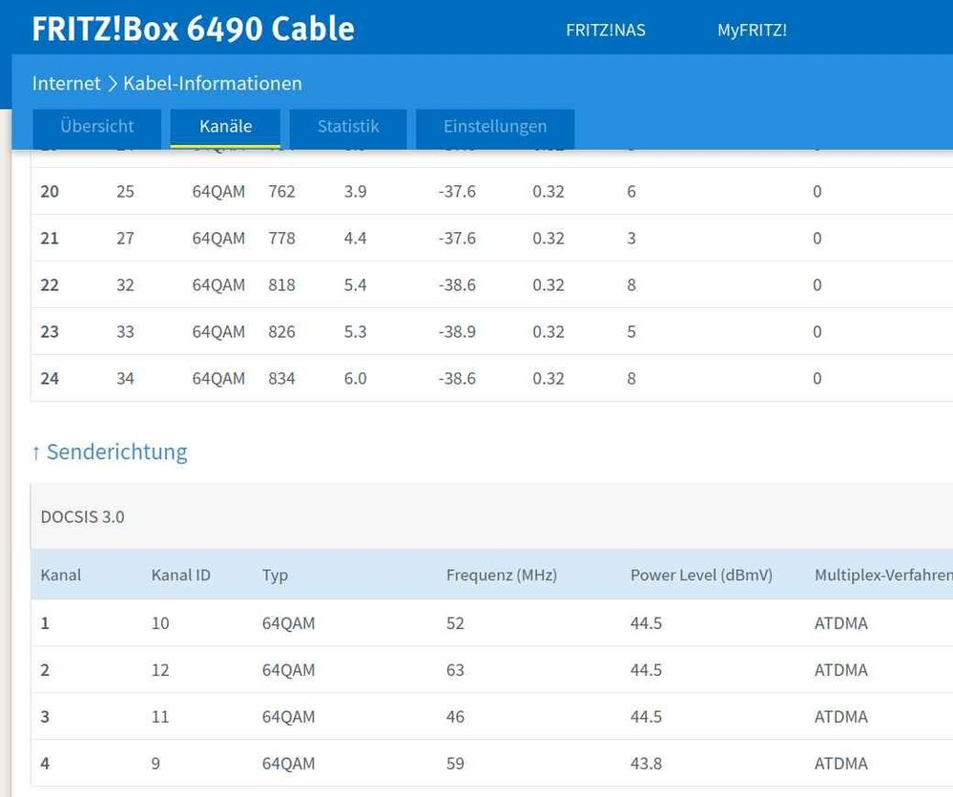Click 64QAM in downstream channel 24 row
The height and width of the screenshot is (797, 953).
click(x=218, y=379)
